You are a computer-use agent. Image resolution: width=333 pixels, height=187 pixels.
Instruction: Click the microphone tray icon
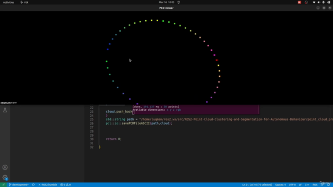pyautogui.click(x=324, y=2)
